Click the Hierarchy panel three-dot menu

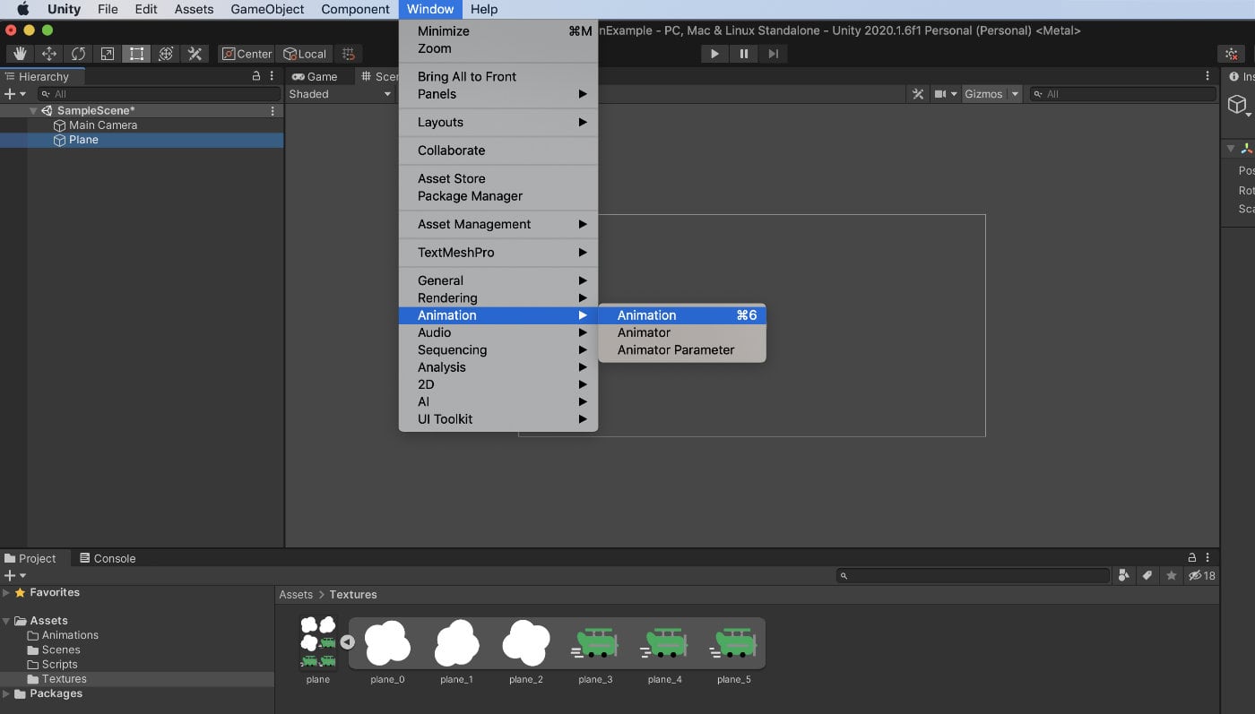pyautogui.click(x=272, y=76)
